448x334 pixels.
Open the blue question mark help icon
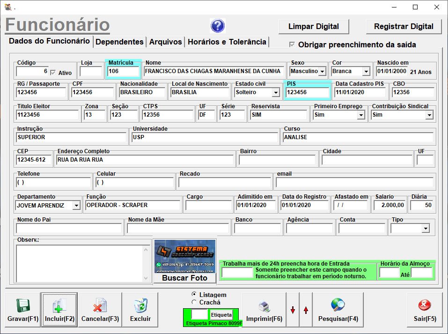coord(218,26)
